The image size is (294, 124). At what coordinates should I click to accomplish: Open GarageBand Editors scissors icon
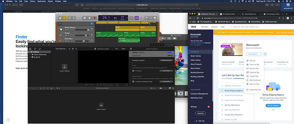click(73, 18)
